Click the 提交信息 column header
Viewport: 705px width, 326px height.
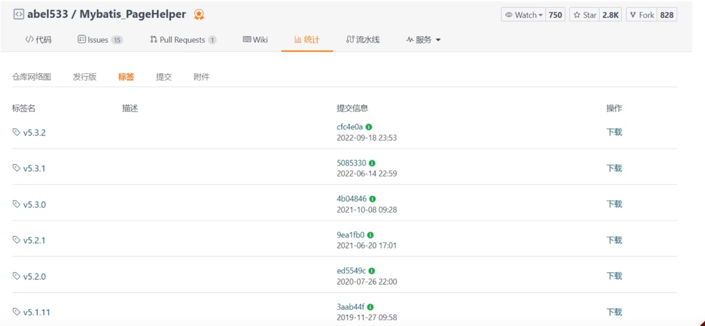(x=352, y=108)
